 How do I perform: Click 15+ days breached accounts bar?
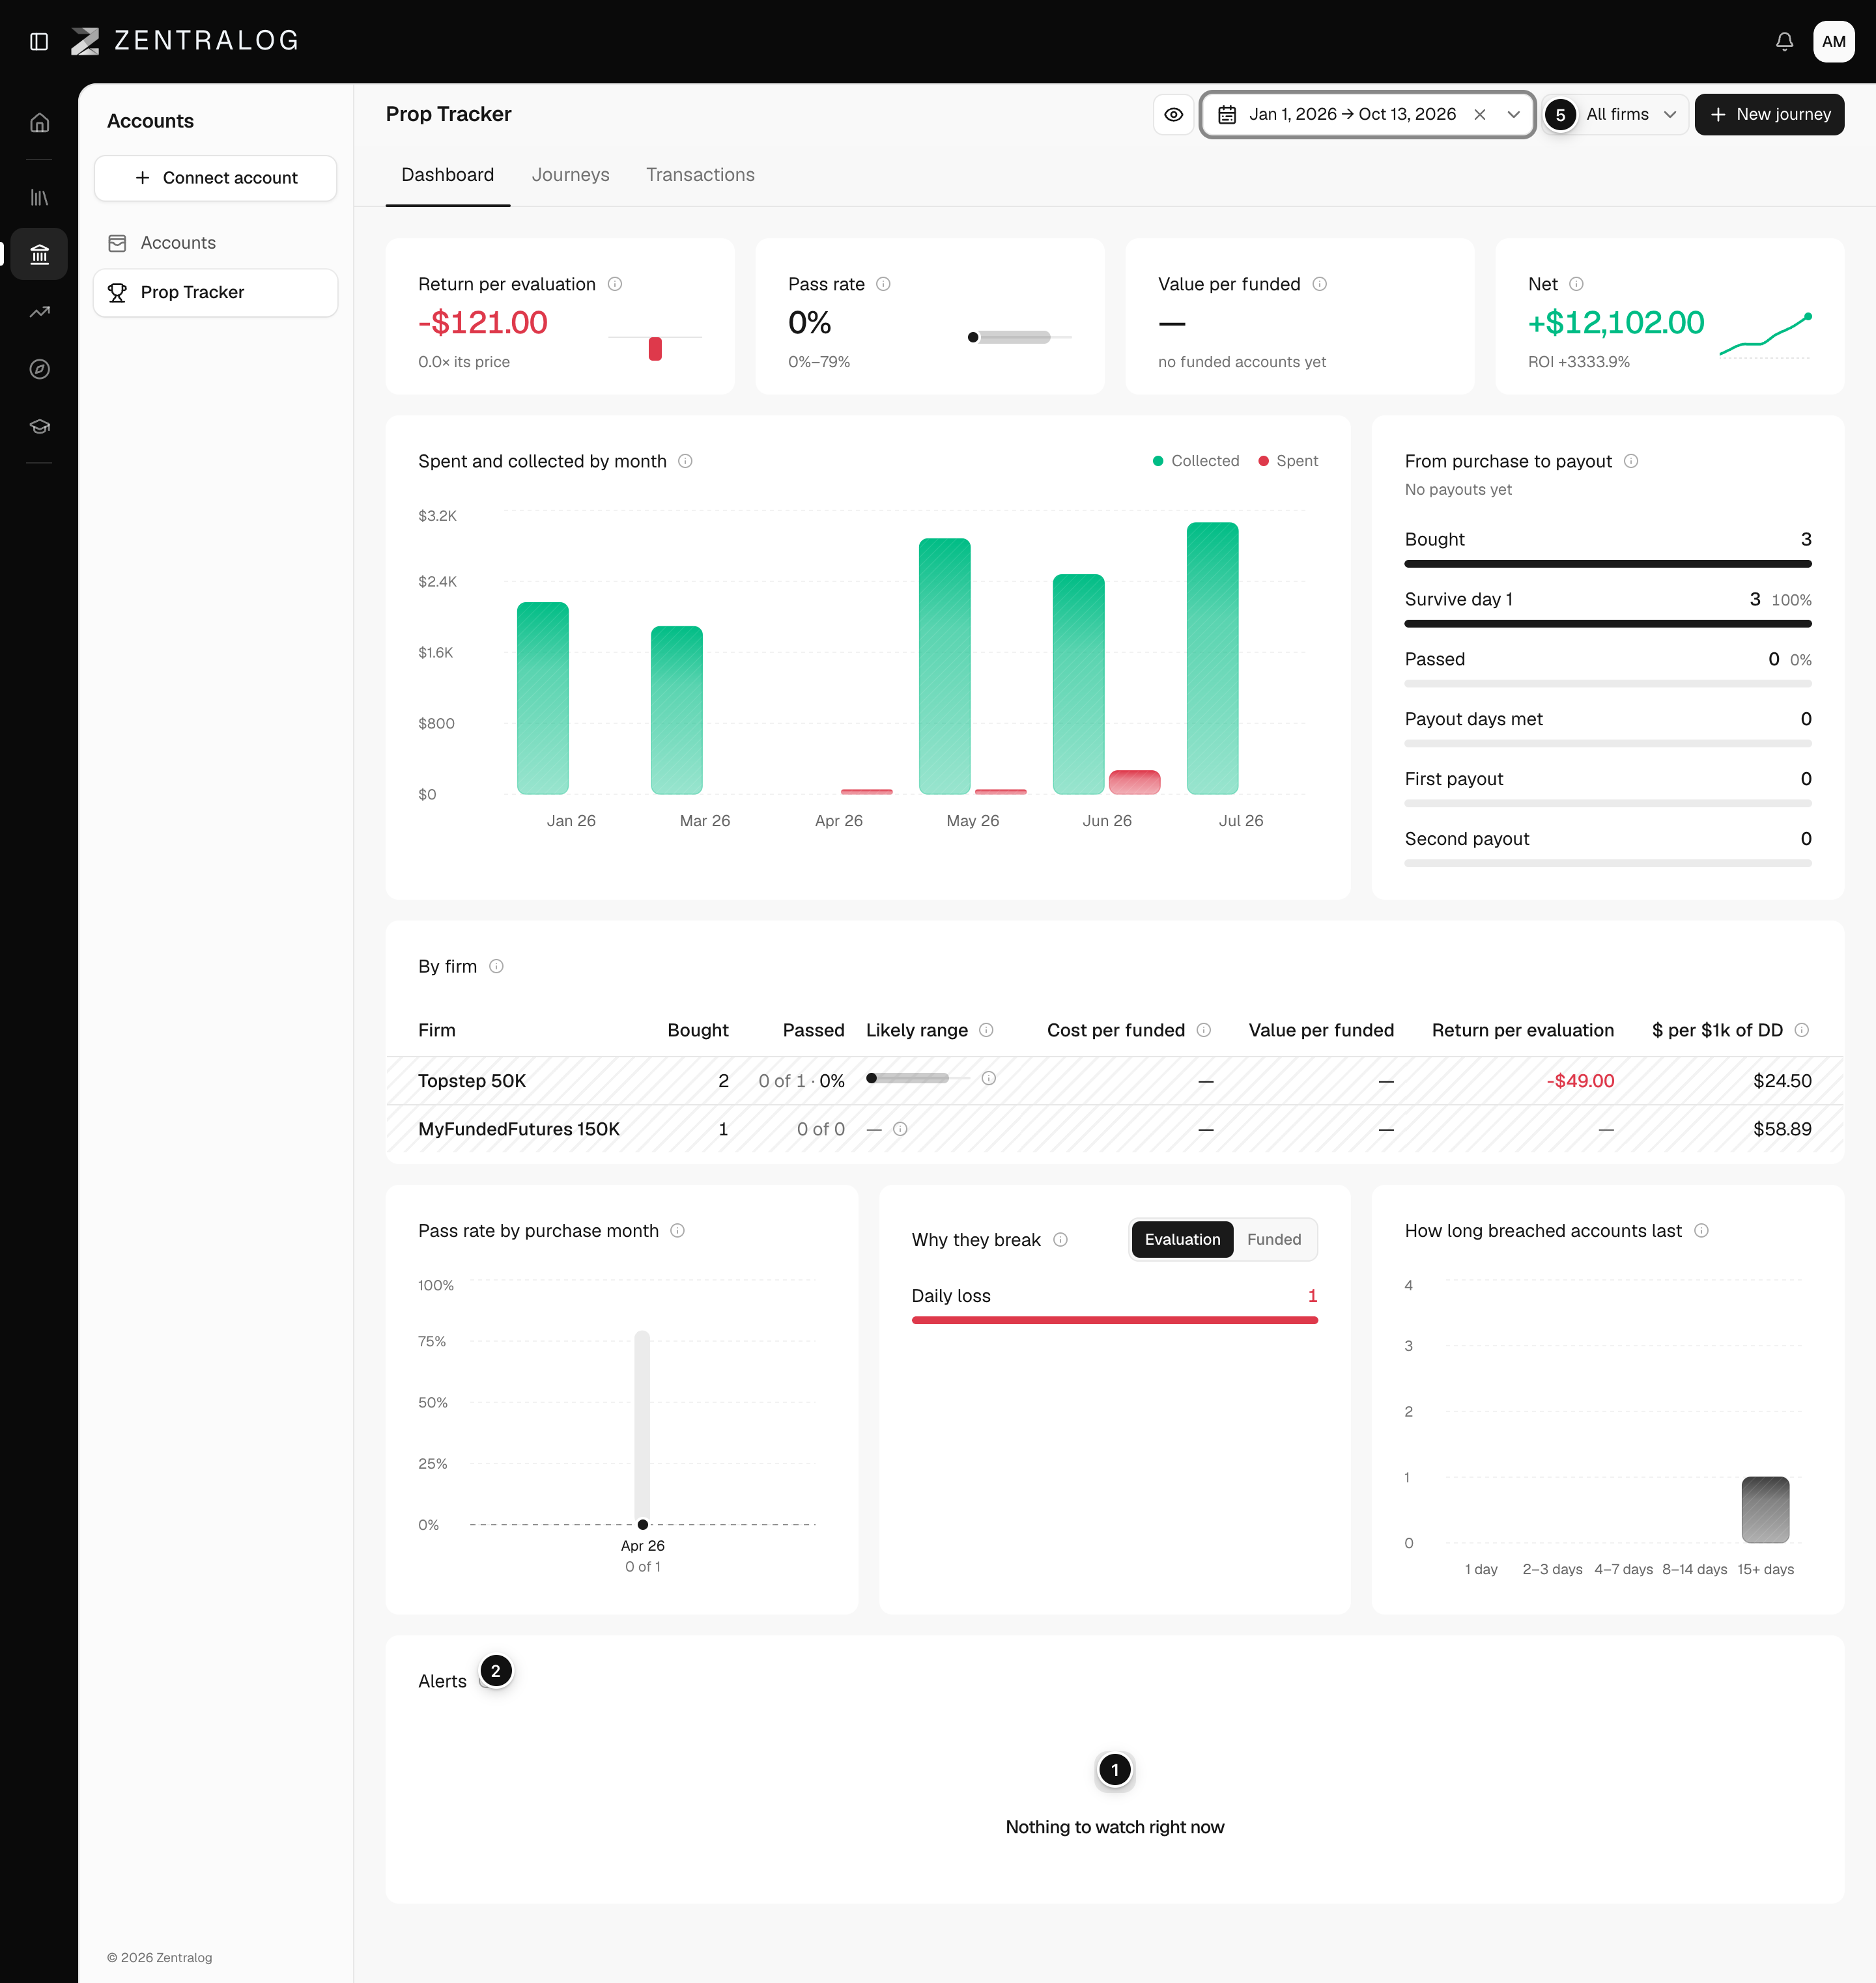tap(1765, 1509)
